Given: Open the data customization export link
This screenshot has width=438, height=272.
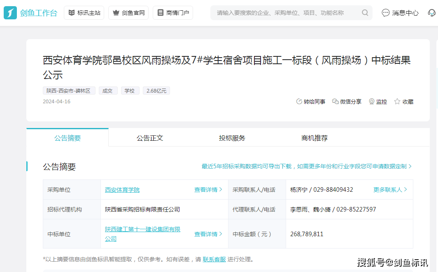Looking at the screenshot, I should point(306,166).
